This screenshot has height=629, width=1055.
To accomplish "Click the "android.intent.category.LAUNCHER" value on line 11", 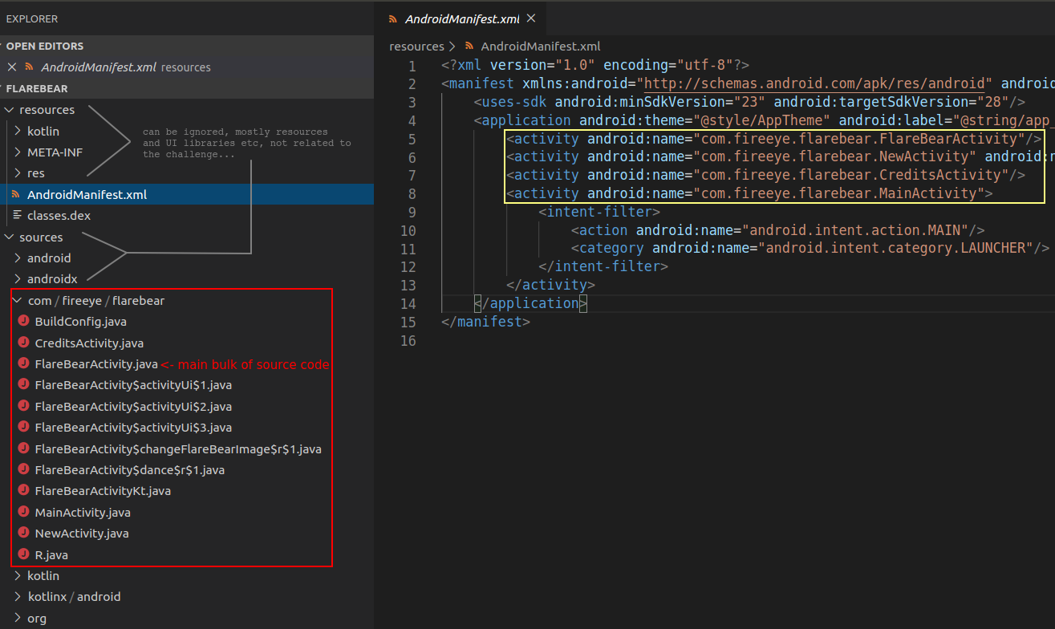I will [895, 248].
